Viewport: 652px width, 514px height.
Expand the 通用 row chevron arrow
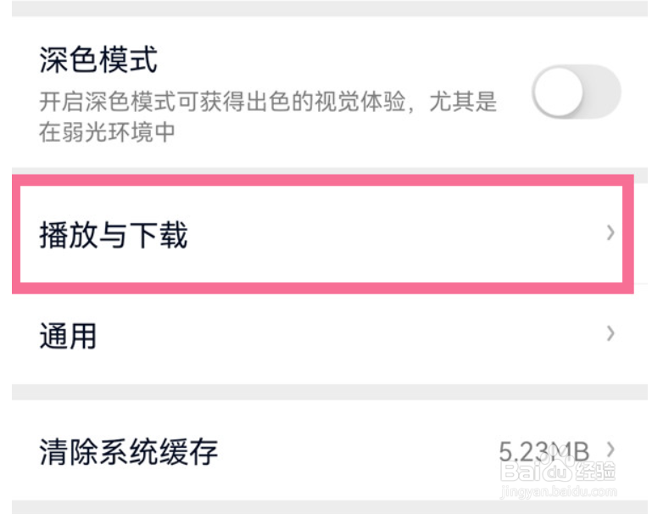[x=610, y=333]
